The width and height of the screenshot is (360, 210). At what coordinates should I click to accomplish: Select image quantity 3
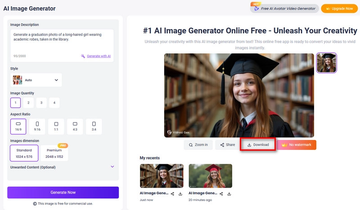(41, 103)
